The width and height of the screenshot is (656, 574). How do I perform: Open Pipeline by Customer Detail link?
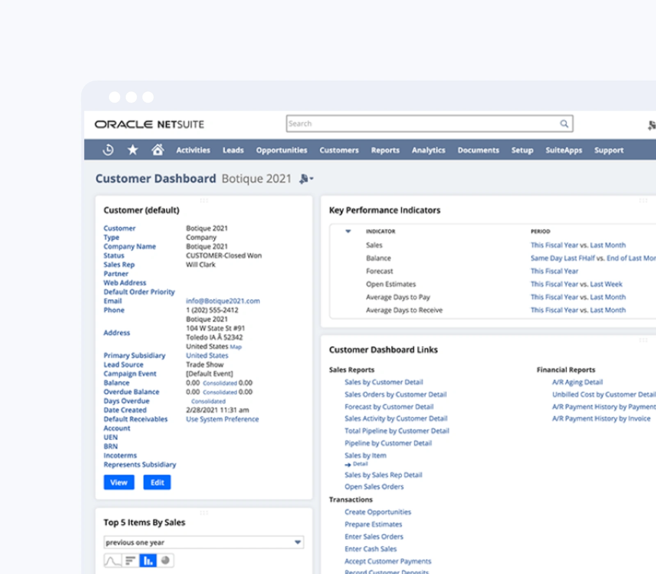(388, 443)
